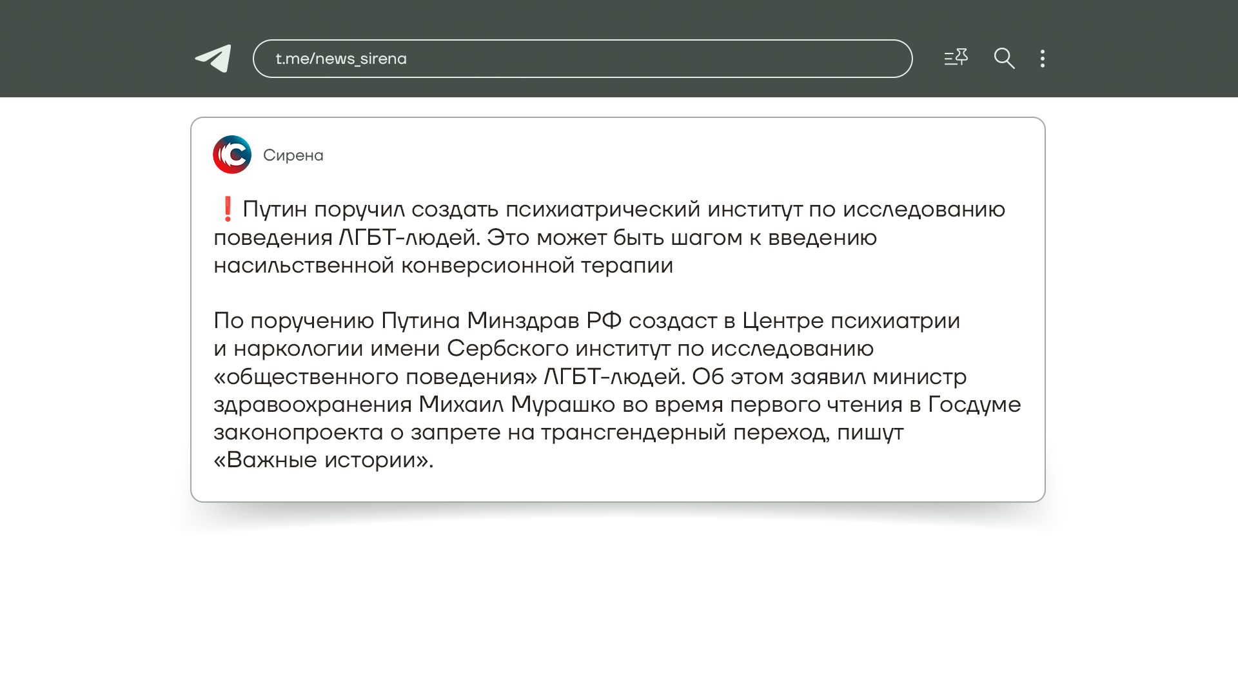The height and width of the screenshot is (696, 1238).
Task: Open the Сирена channel name link
Action: [293, 155]
